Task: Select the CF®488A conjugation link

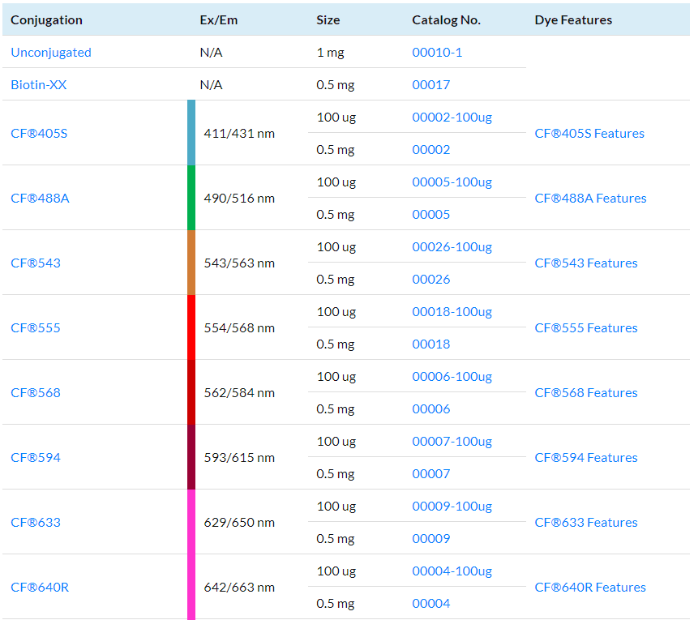Action: click(40, 198)
